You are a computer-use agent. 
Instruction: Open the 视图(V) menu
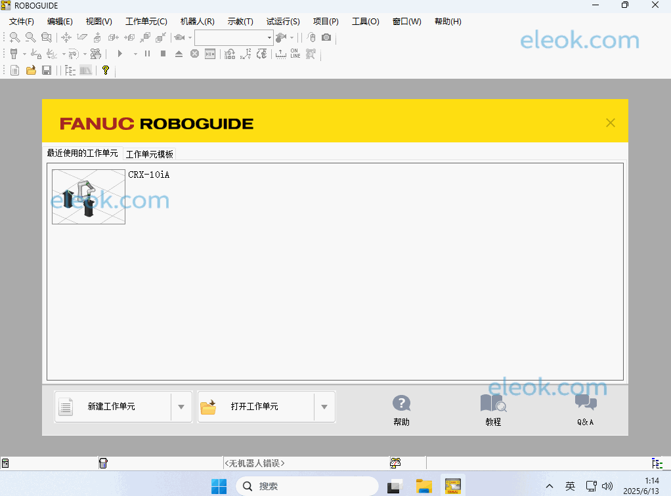pyautogui.click(x=99, y=22)
